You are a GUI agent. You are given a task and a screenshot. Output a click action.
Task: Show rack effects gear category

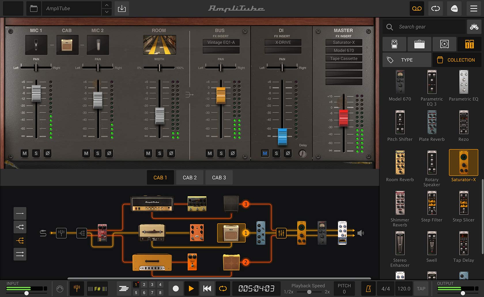tap(469, 44)
